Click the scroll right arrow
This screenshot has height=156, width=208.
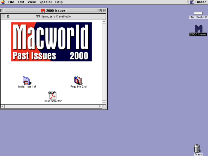[x=100, y=106]
